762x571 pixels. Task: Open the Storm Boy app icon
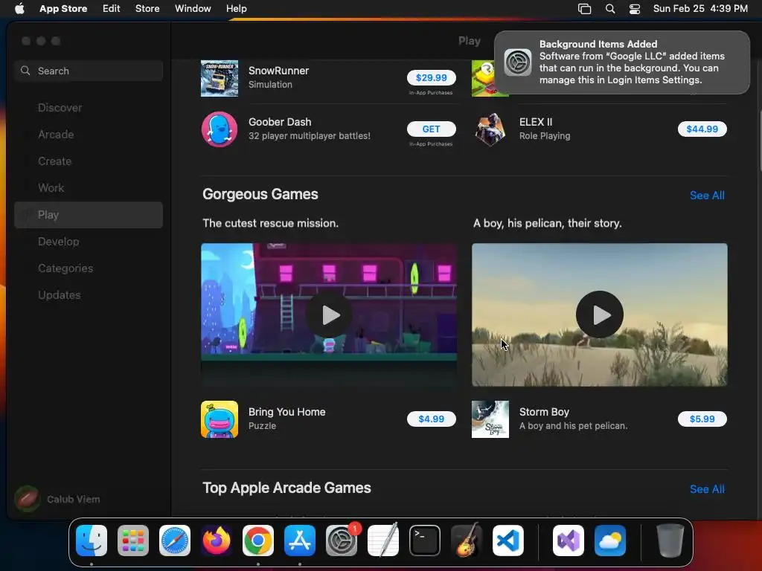point(490,419)
